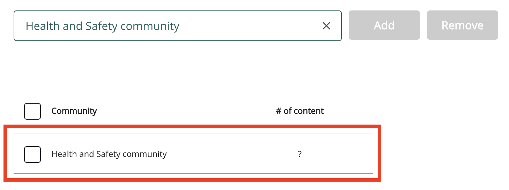Click the text inside the search box
The height and width of the screenshot is (190, 509).
point(102,26)
